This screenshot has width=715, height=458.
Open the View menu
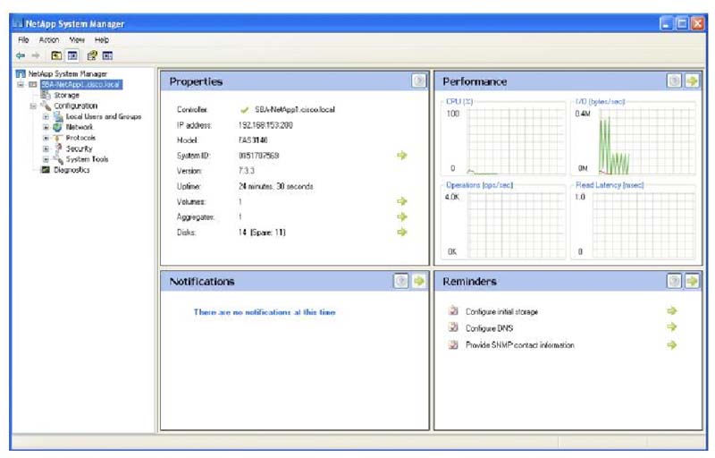pyautogui.click(x=77, y=40)
